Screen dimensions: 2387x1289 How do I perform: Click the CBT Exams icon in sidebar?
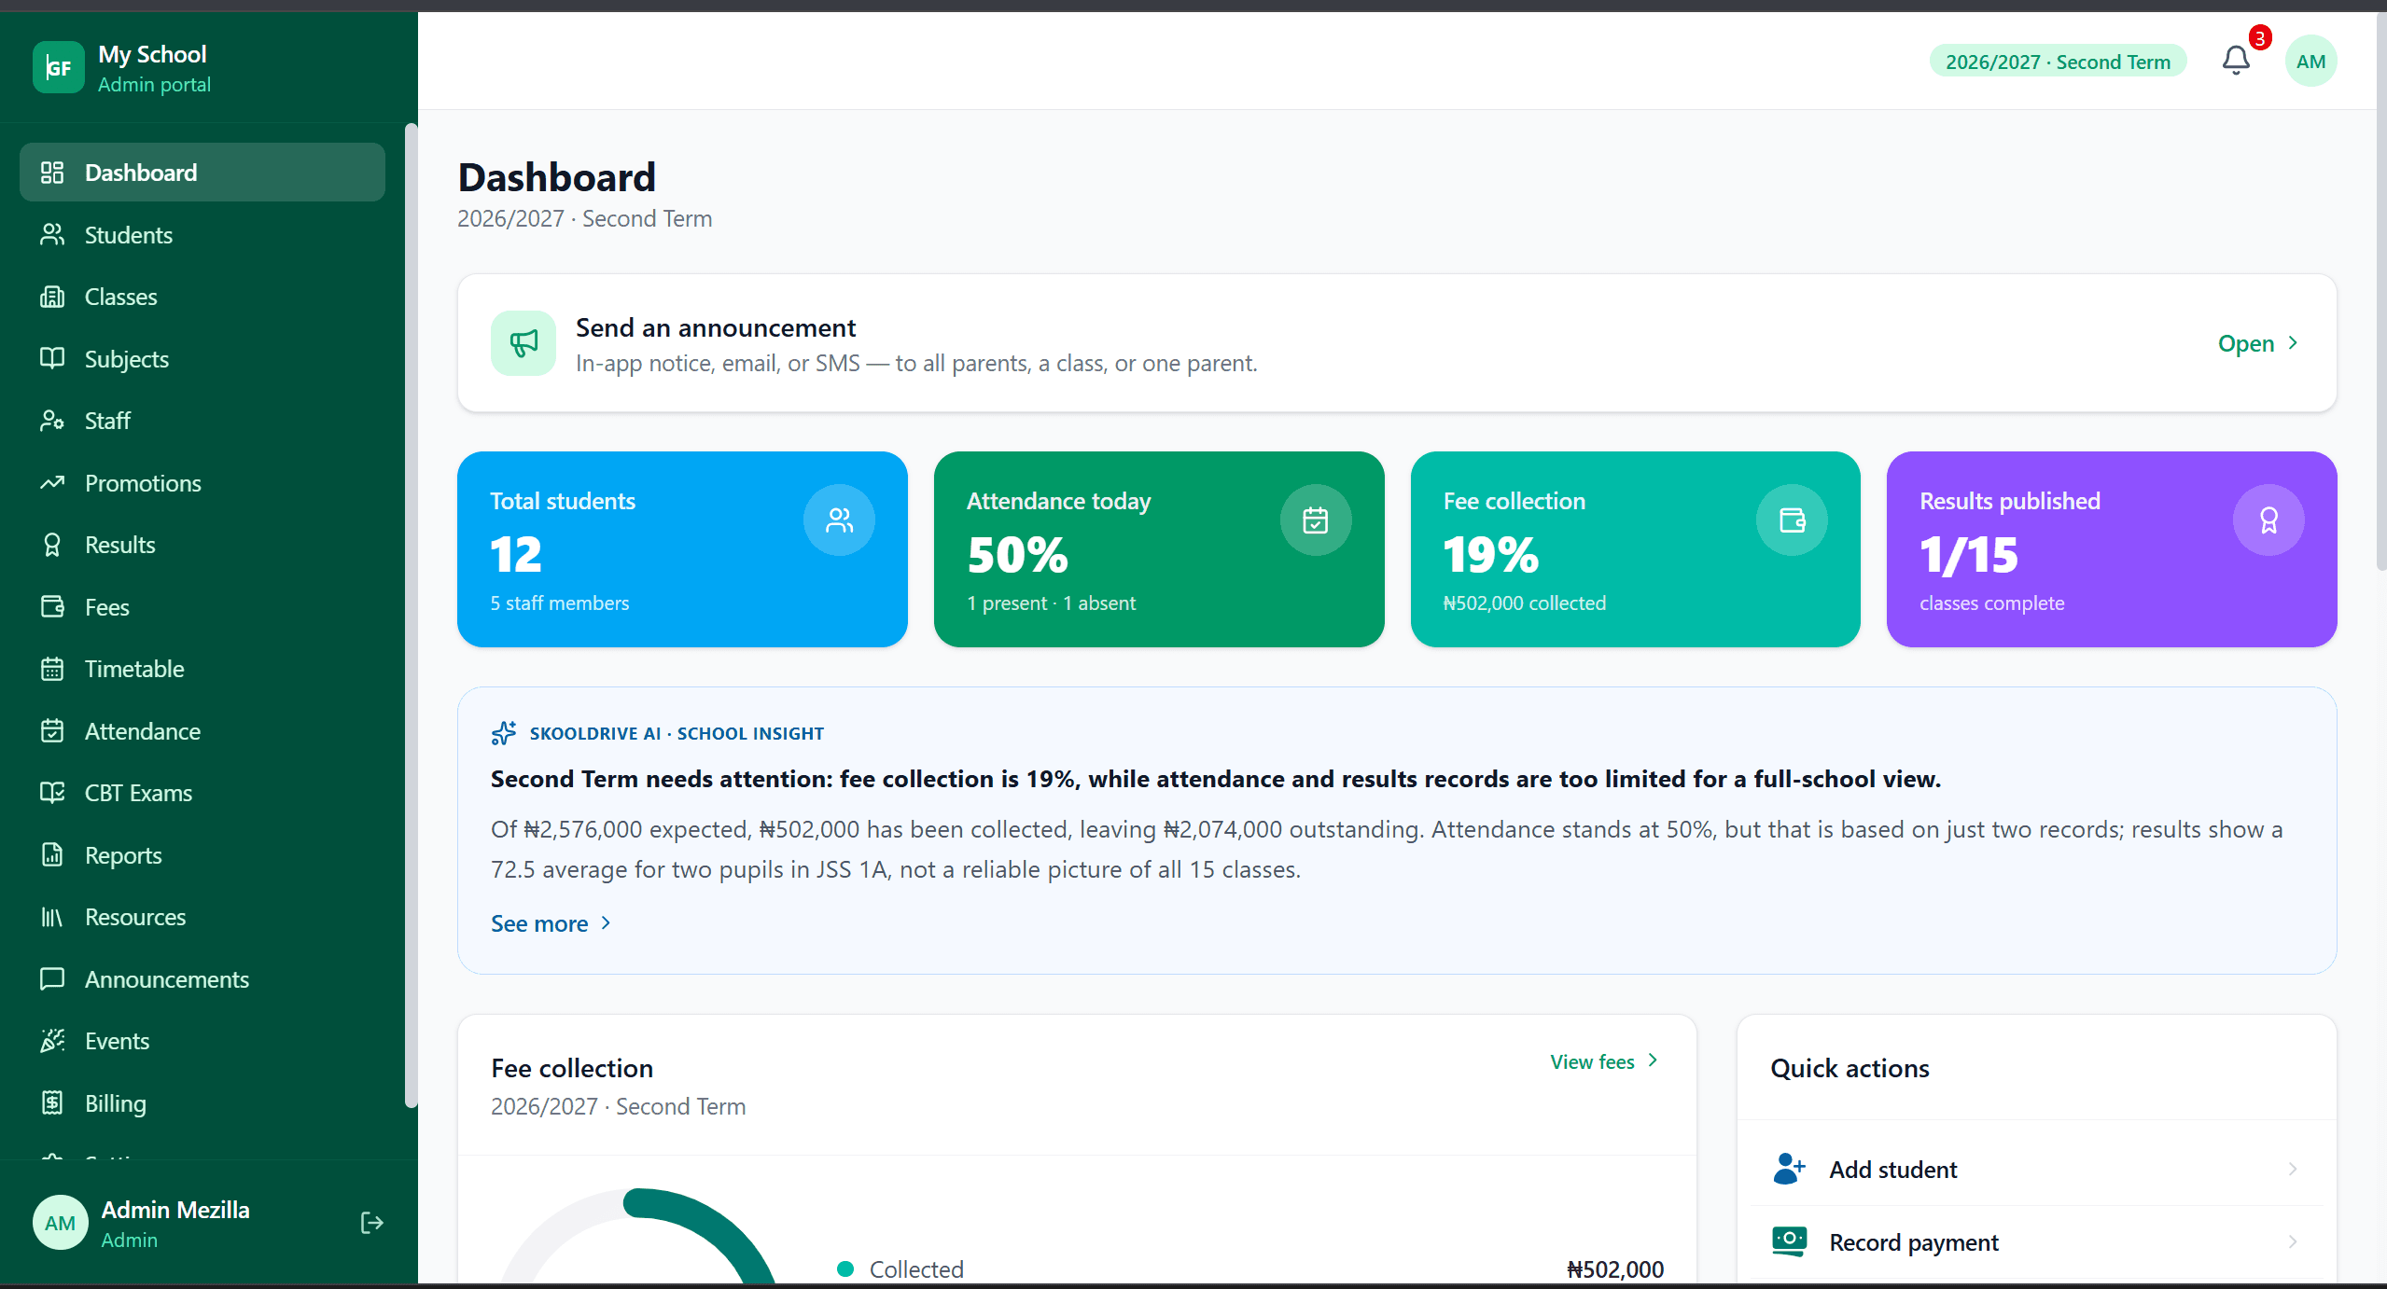pos(52,793)
